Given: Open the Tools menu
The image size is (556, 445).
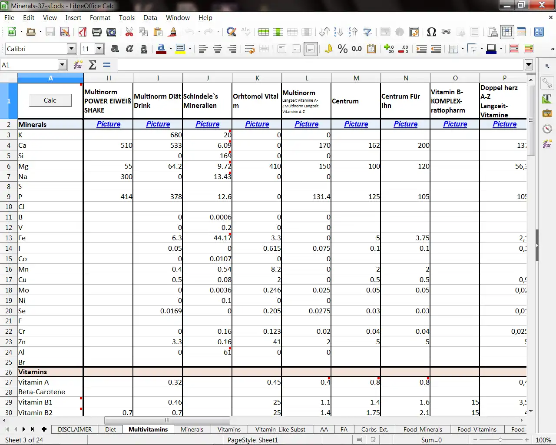Looking at the screenshot, I should (127, 18).
